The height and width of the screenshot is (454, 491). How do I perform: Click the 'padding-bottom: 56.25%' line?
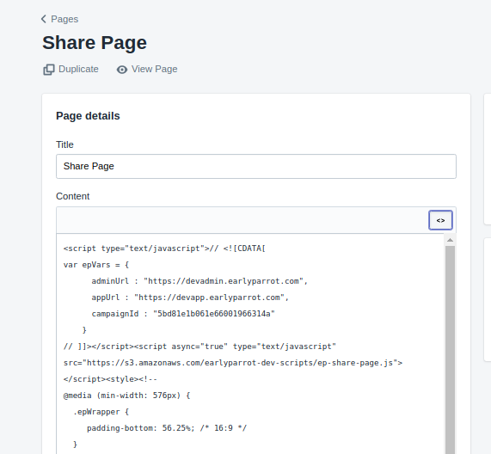[x=167, y=428]
